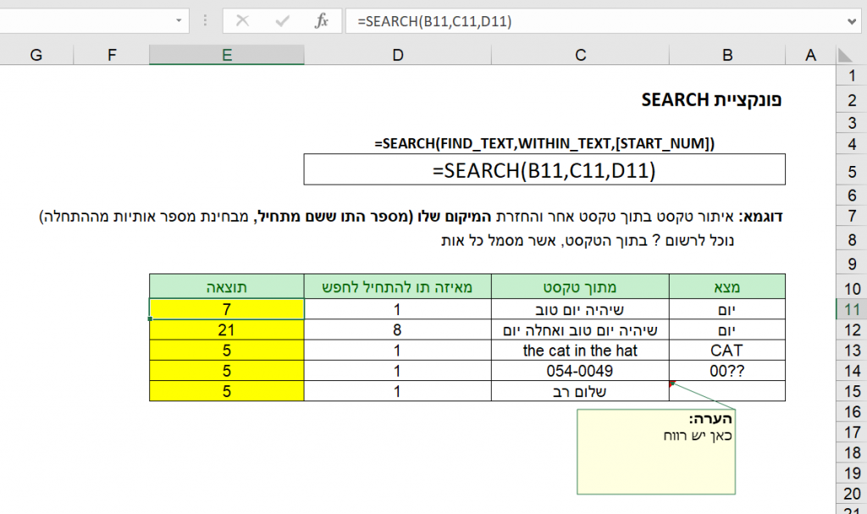Select cell D15 with value 1
867x514 pixels.
click(398, 391)
